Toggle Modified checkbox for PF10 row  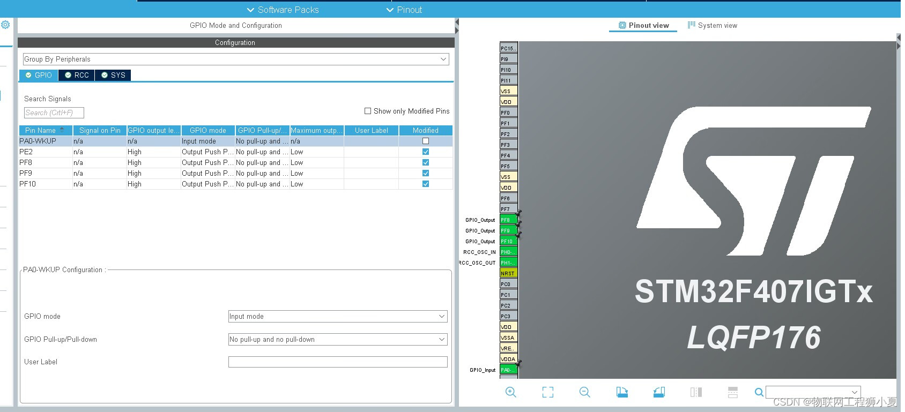pyautogui.click(x=426, y=184)
